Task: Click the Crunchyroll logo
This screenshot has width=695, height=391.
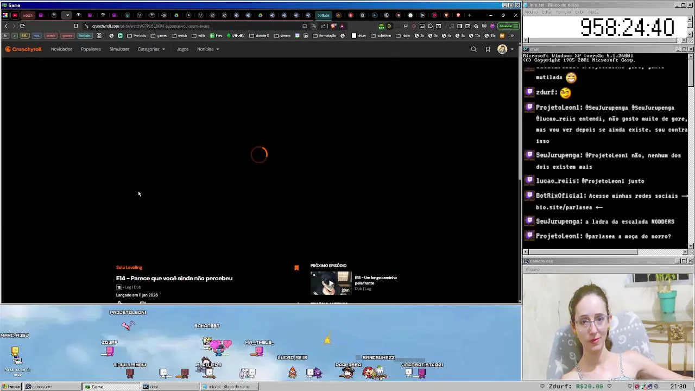Action: coord(23,49)
